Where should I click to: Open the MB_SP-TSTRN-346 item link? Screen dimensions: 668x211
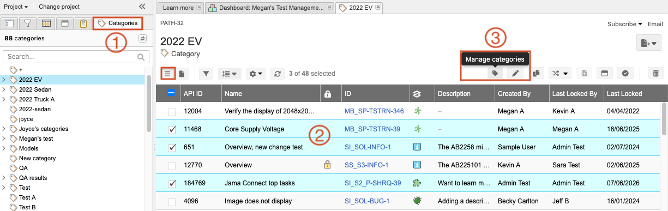click(x=374, y=112)
